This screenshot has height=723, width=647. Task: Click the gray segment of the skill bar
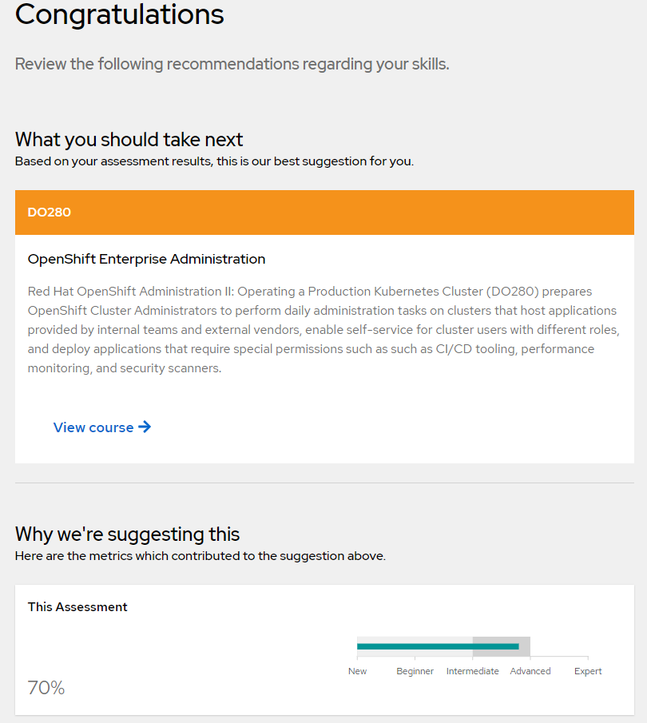525,646
